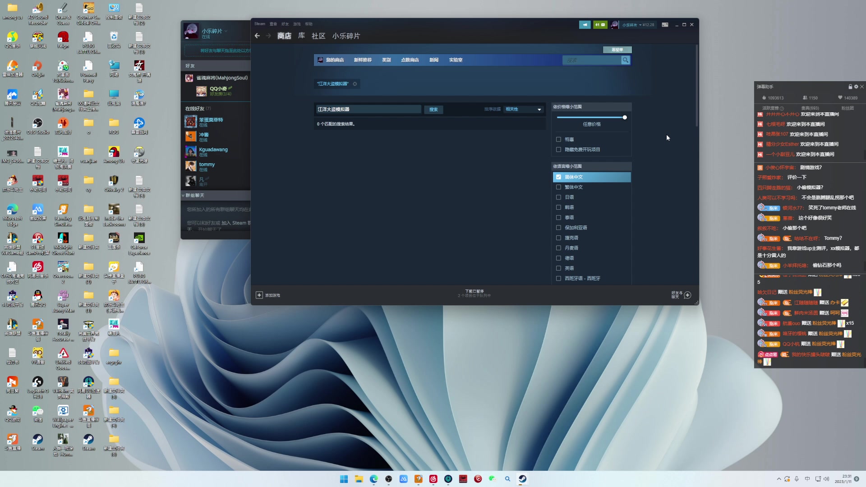Click the search term field containing 江洋大盗模拟器
This screenshot has width=866, height=487.
click(x=369, y=110)
